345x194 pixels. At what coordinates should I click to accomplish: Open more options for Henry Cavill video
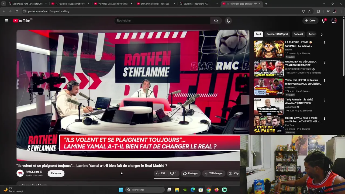[x=325, y=119]
